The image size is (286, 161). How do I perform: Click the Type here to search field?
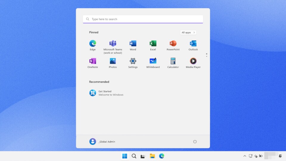(143, 19)
